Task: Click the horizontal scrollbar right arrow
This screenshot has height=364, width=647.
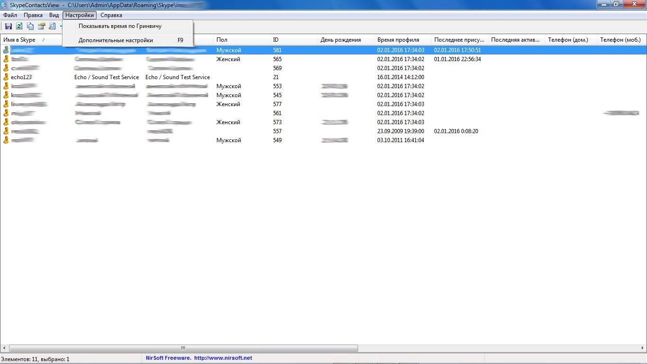Action: pyautogui.click(x=643, y=348)
